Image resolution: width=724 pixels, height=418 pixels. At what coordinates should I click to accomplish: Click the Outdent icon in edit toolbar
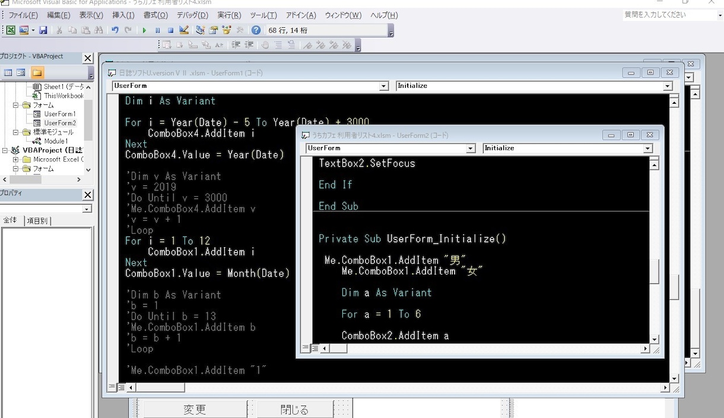(x=249, y=44)
